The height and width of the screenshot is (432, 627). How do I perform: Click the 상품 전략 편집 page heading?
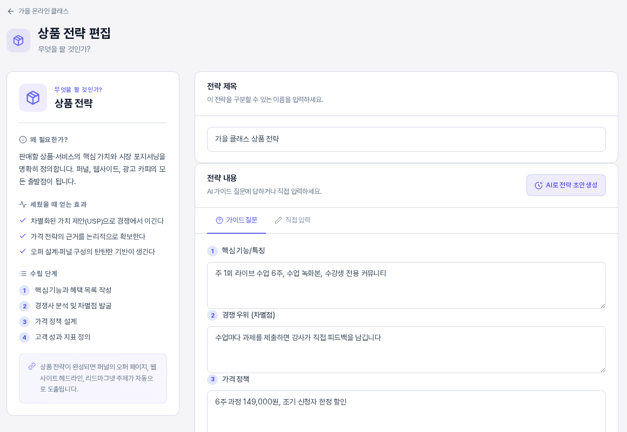click(x=74, y=33)
